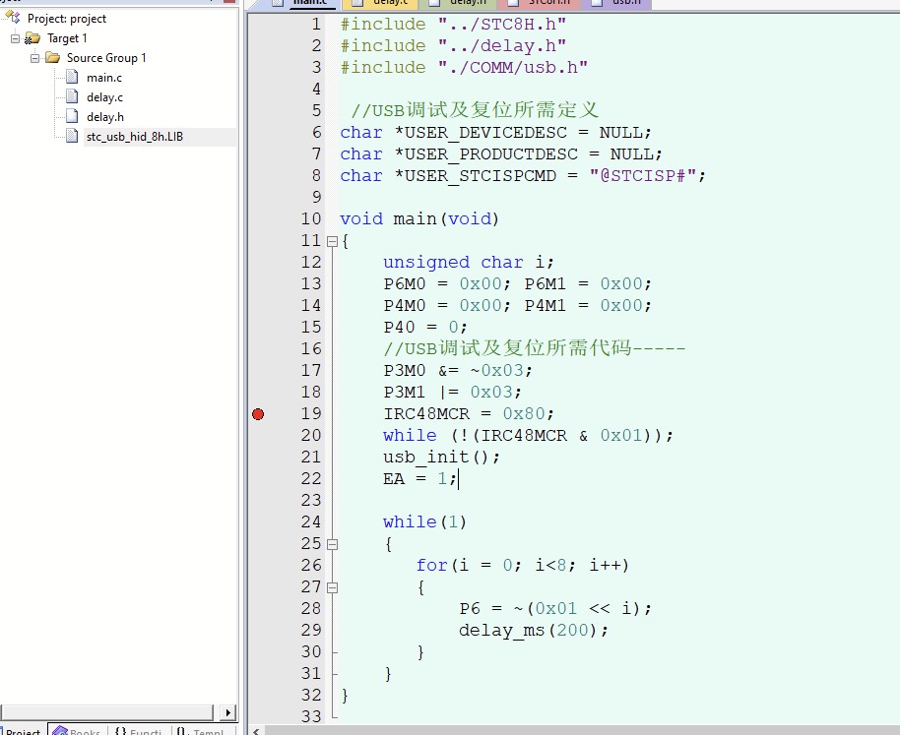The image size is (900, 735).
Task: Click the editor horizontal scrollbar left arrow
Action: point(256,730)
